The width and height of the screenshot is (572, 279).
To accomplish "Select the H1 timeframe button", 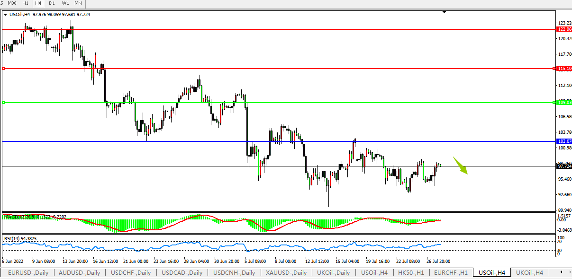I will (25, 3).
